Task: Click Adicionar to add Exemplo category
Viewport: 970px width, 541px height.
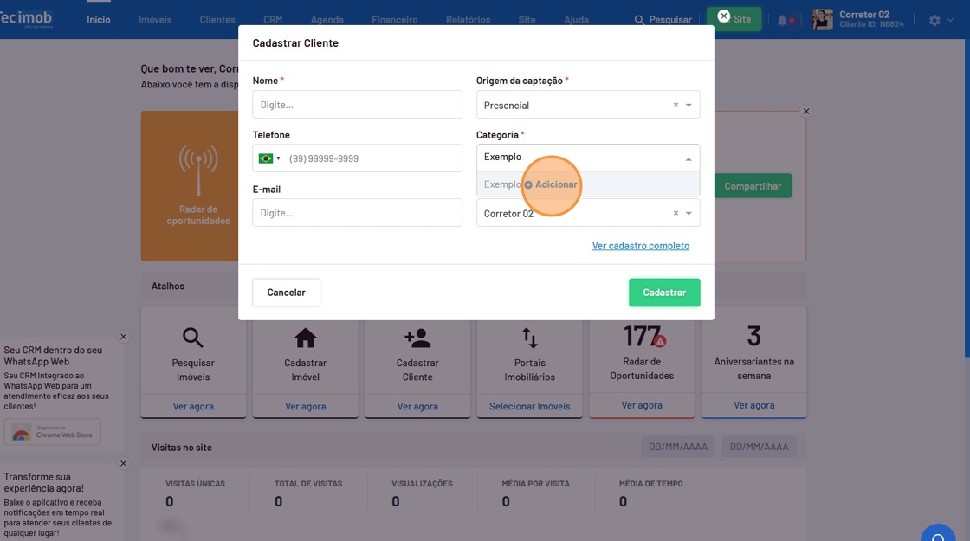Action: point(551,184)
